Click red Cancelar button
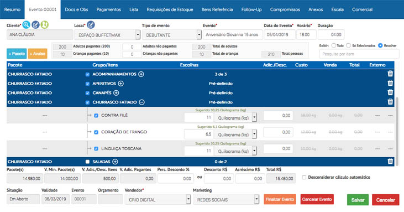 [385, 200]
